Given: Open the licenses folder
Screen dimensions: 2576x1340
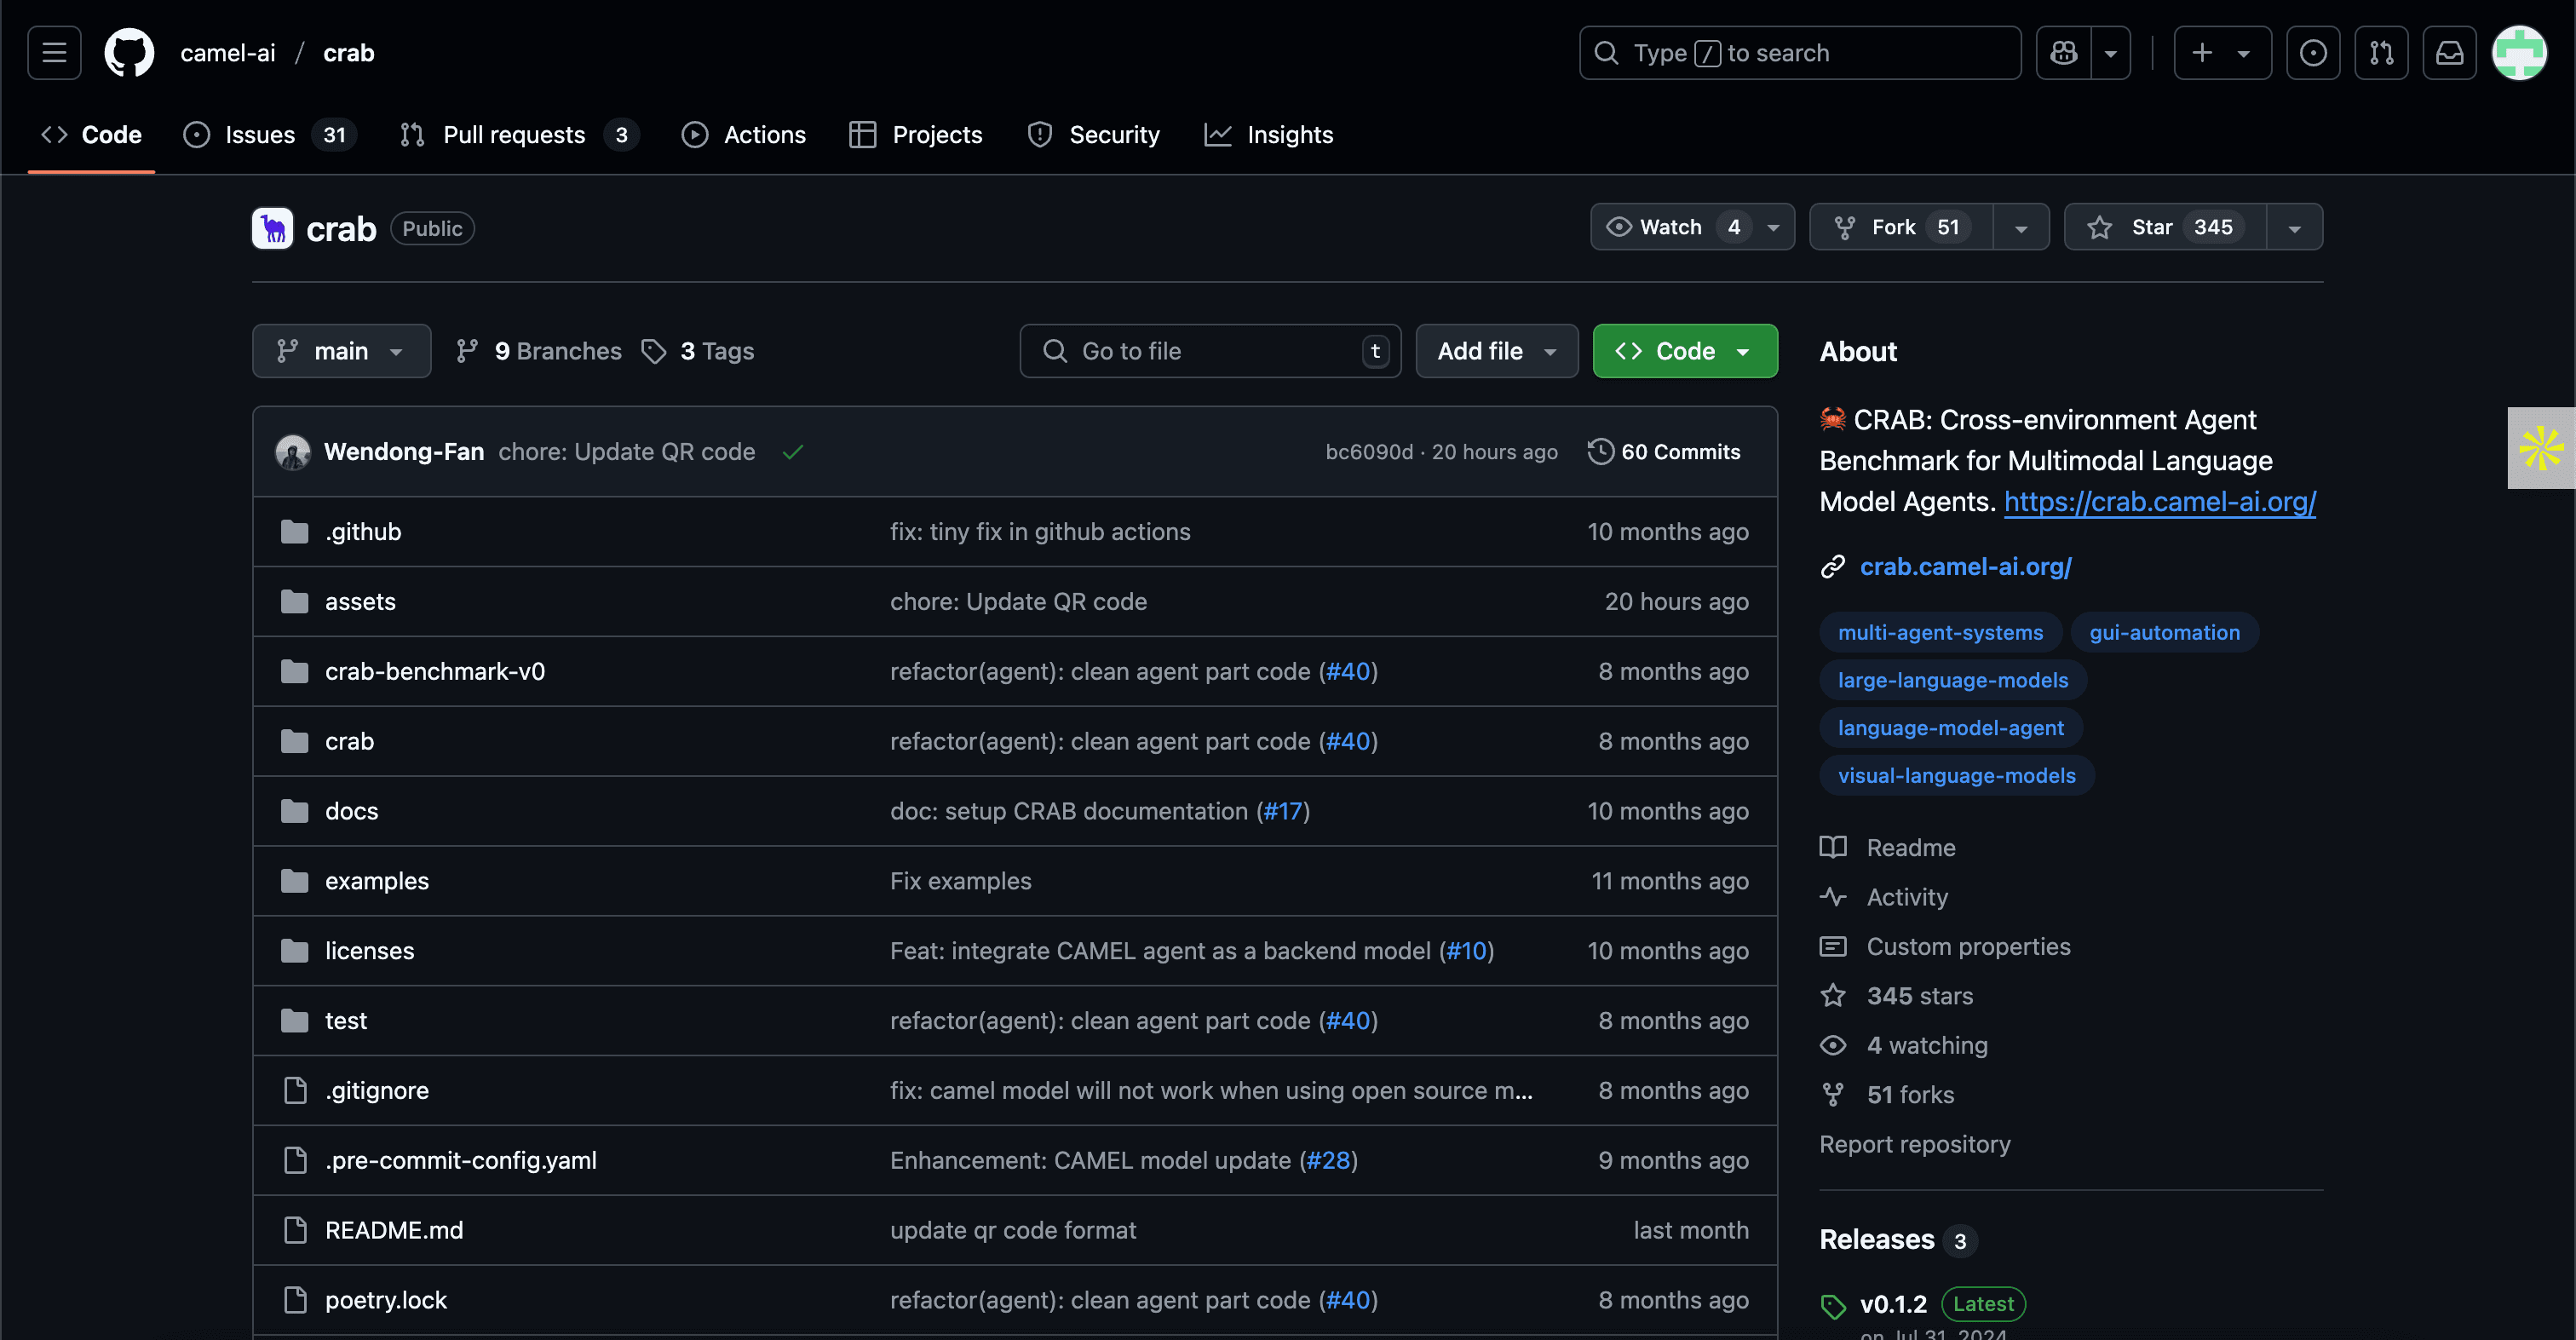Looking at the screenshot, I should [370, 952].
